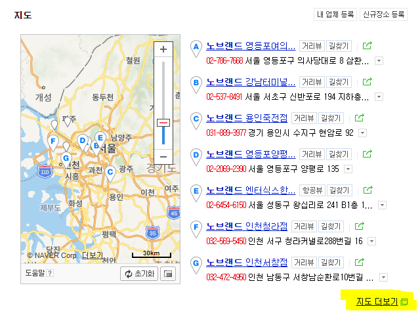The image size is (420, 317).
Task: Click 길찾기 for 노브랜드 영등포여의 result
Action: [x=339, y=46]
